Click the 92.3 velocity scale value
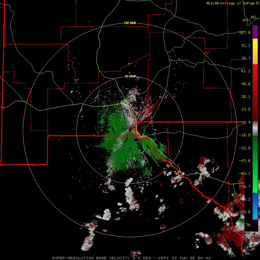Image resolution: width=260 pixels, height=260 pixels. click(x=246, y=45)
